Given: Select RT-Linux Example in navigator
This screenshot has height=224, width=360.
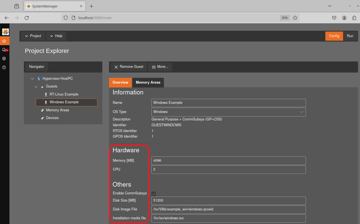Looking at the screenshot, I should tap(64, 94).
